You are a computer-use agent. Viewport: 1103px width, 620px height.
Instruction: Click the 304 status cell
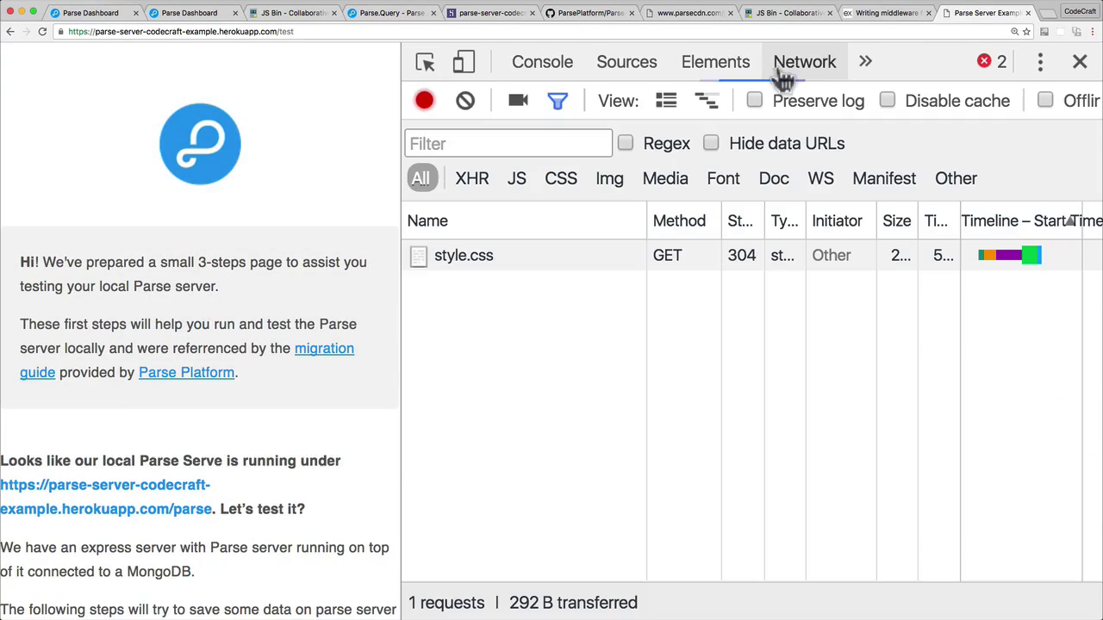[741, 256]
